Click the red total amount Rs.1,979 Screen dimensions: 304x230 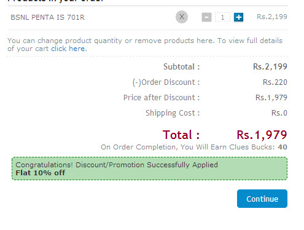pos(262,135)
